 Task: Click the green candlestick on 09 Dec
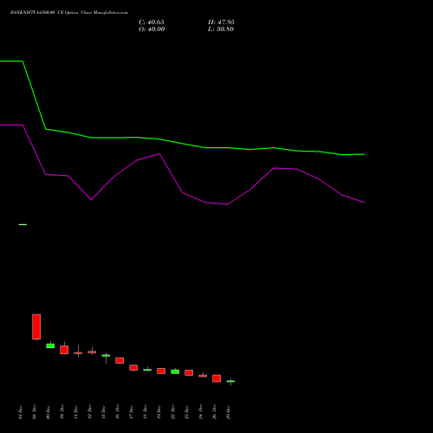pyautogui.click(x=50, y=346)
